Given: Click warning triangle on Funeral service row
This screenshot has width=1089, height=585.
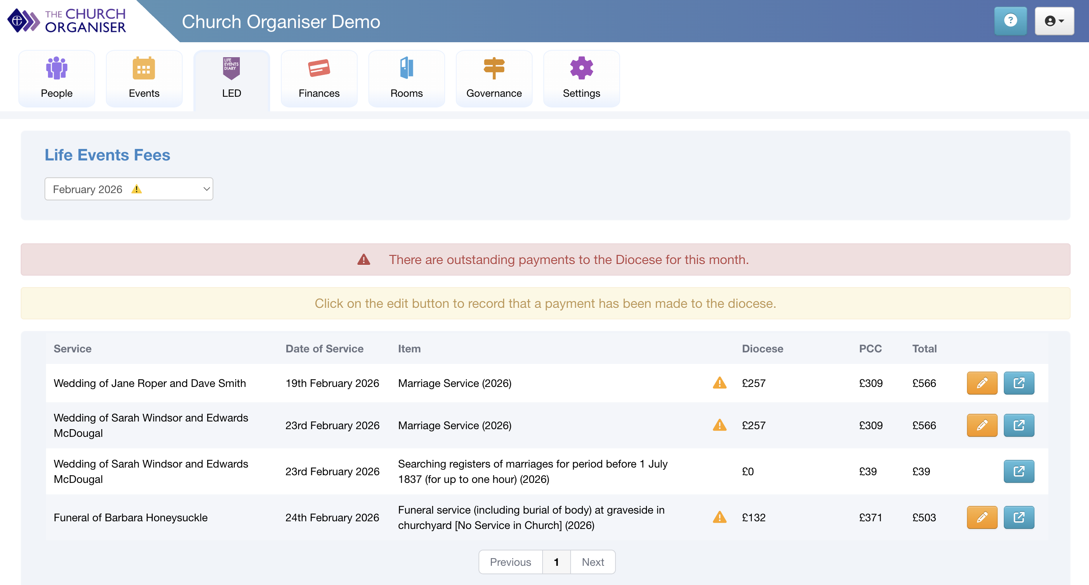Looking at the screenshot, I should tap(719, 517).
